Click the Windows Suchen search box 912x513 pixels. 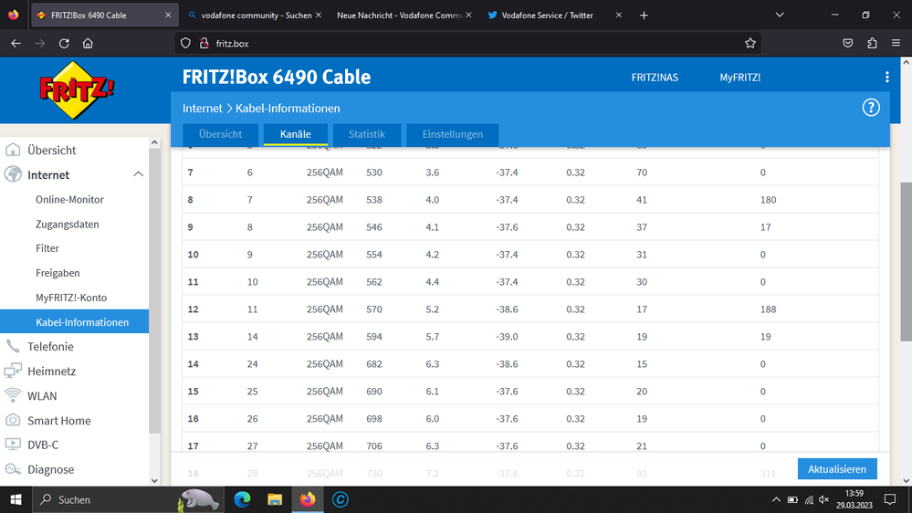[x=128, y=499]
